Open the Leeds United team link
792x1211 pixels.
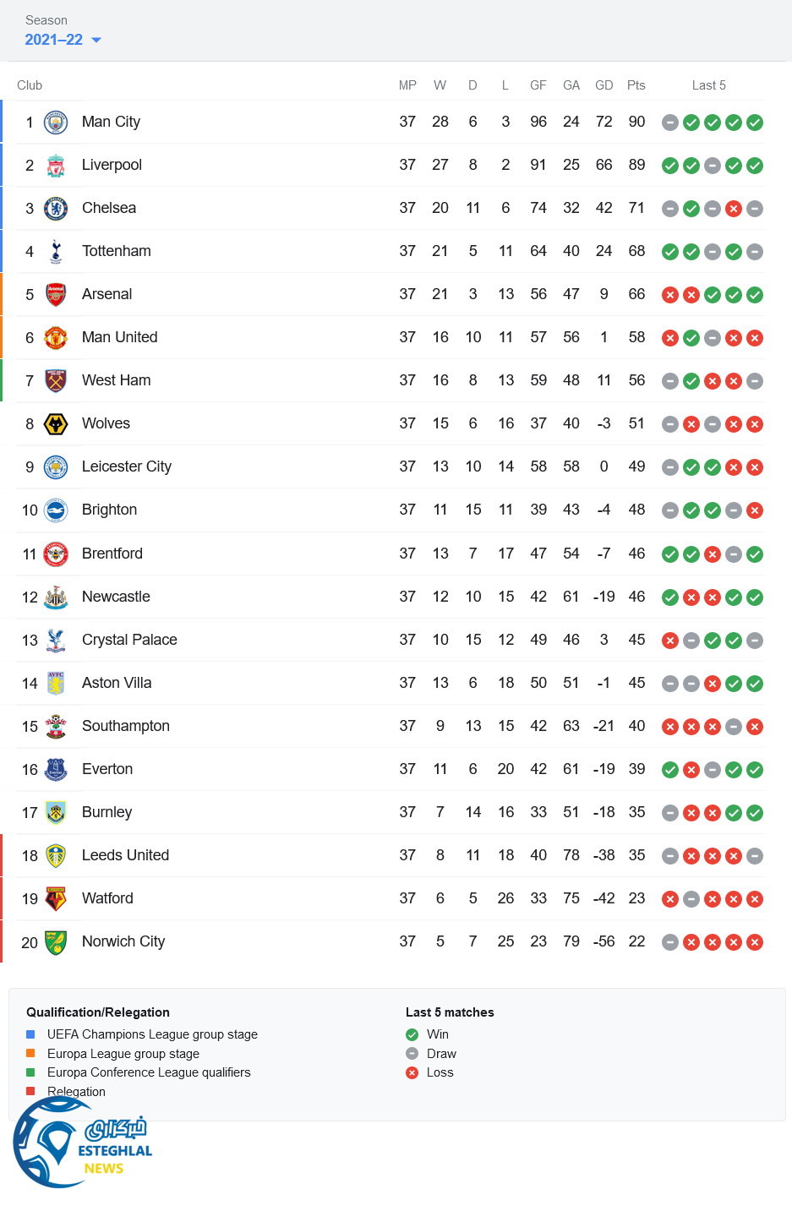point(125,855)
